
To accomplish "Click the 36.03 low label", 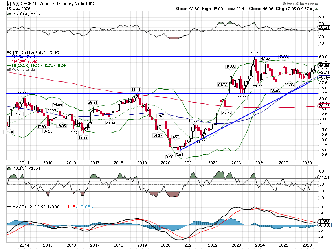I will [275, 91].
